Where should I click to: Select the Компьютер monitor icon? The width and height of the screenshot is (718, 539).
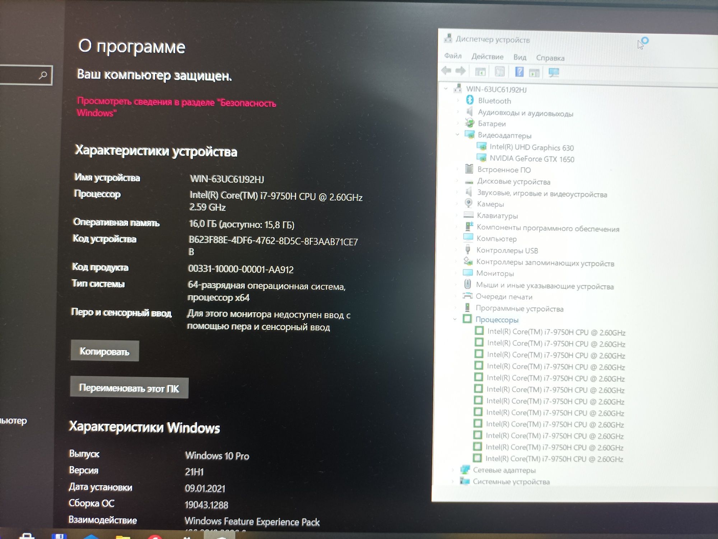click(x=468, y=237)
